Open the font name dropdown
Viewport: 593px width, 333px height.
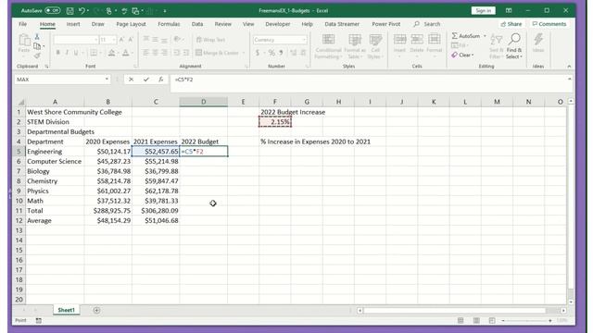point(95,40)
